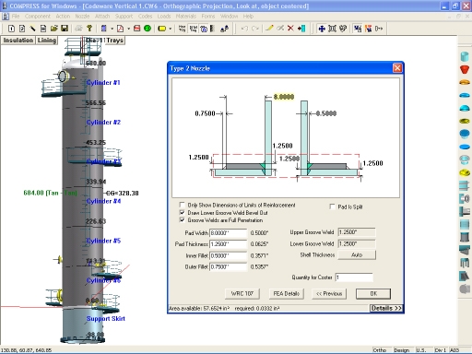Select Cylinder #2 label in vessel model
The height and width of the screenshot is (354, 472).
(103, 123)
